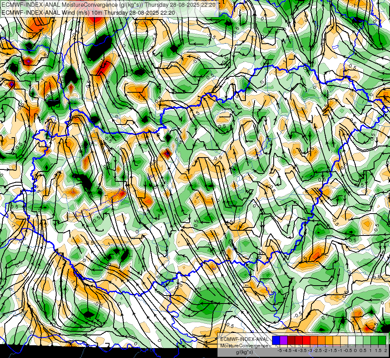Click the g/(kg*s) unit label in the legend

coord(244,352)
